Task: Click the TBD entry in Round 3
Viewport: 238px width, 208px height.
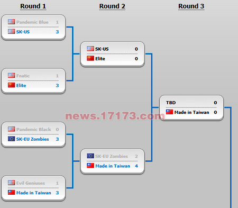Action: click(171, 103)
